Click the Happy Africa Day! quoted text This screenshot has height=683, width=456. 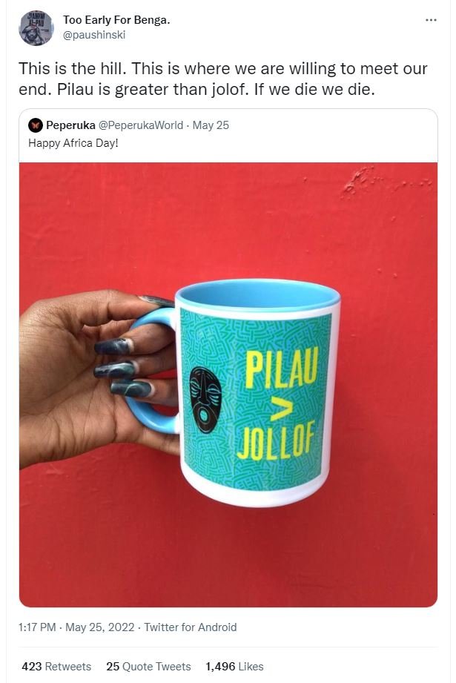pyautogui.click(x=73, y=143)
